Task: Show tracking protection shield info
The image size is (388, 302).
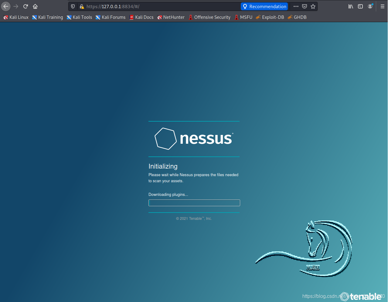Action: point(73,6)
